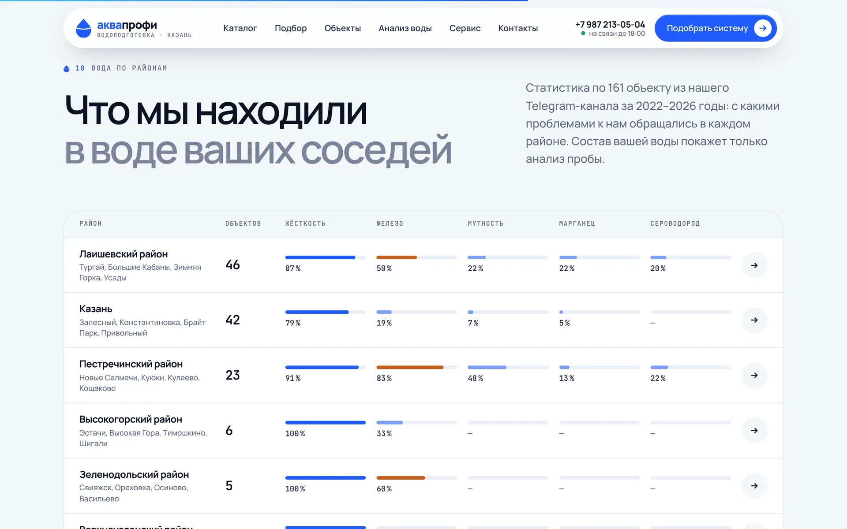Viewport: 847px width, 529px height.
Task: Open the Подбор navigation item
Action: pos(291,28)
